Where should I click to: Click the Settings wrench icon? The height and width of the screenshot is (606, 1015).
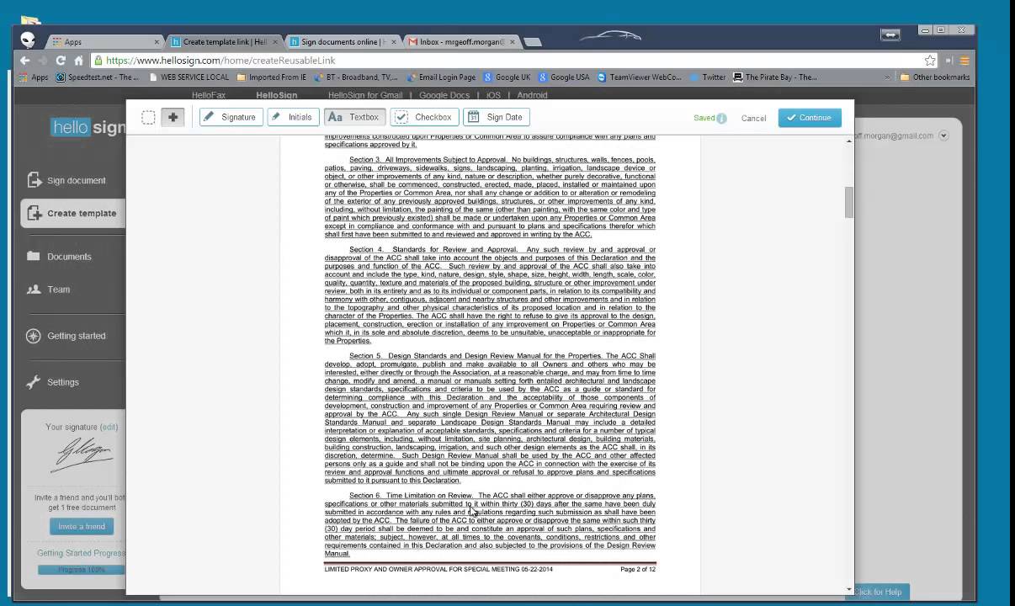pos(34,382)
